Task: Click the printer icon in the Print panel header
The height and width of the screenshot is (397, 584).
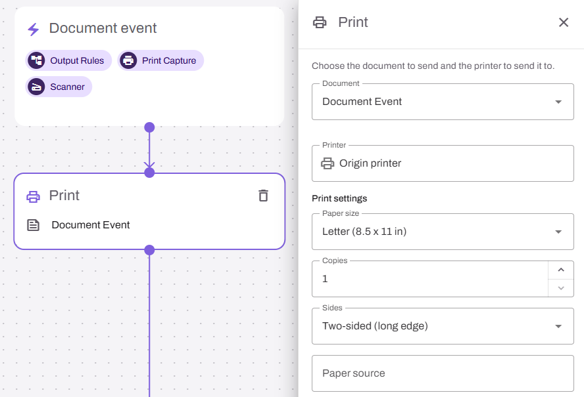Action: [x=320, y=22]
